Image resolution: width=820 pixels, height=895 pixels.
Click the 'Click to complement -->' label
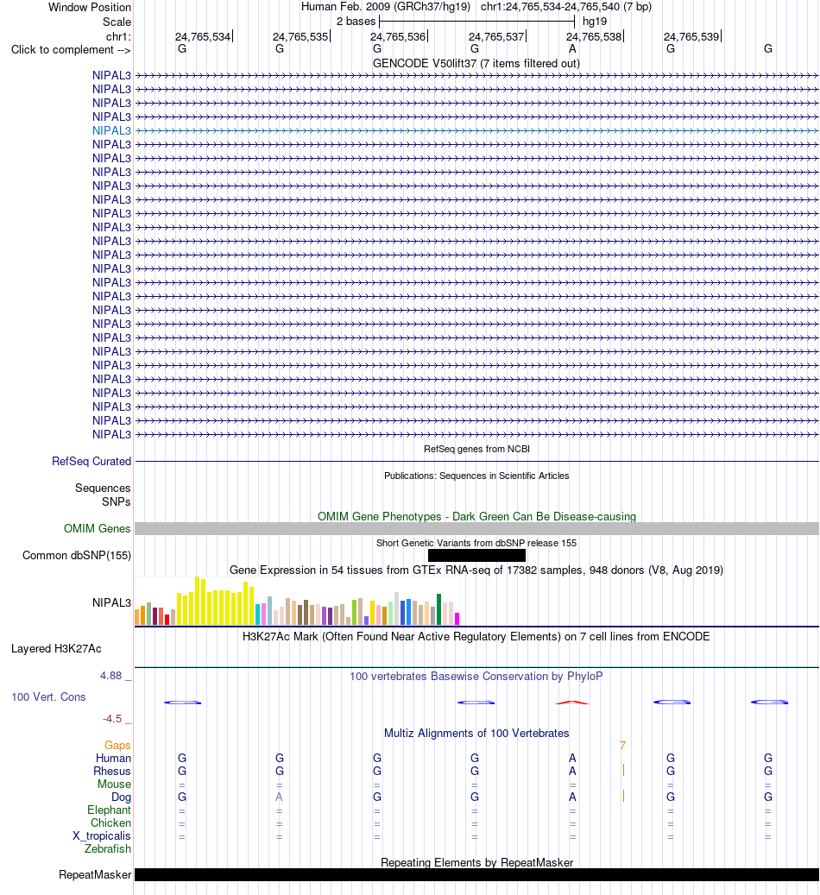[71, 50]
